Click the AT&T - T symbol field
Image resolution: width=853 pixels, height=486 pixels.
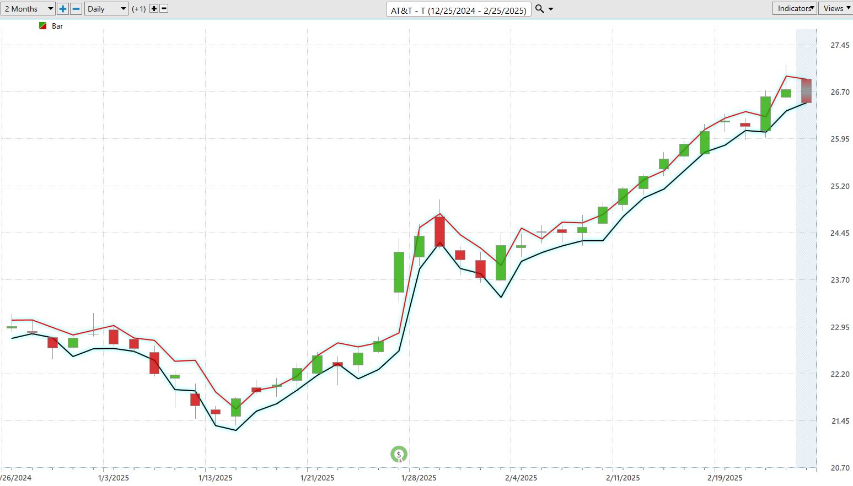click(x=458, y=10)
